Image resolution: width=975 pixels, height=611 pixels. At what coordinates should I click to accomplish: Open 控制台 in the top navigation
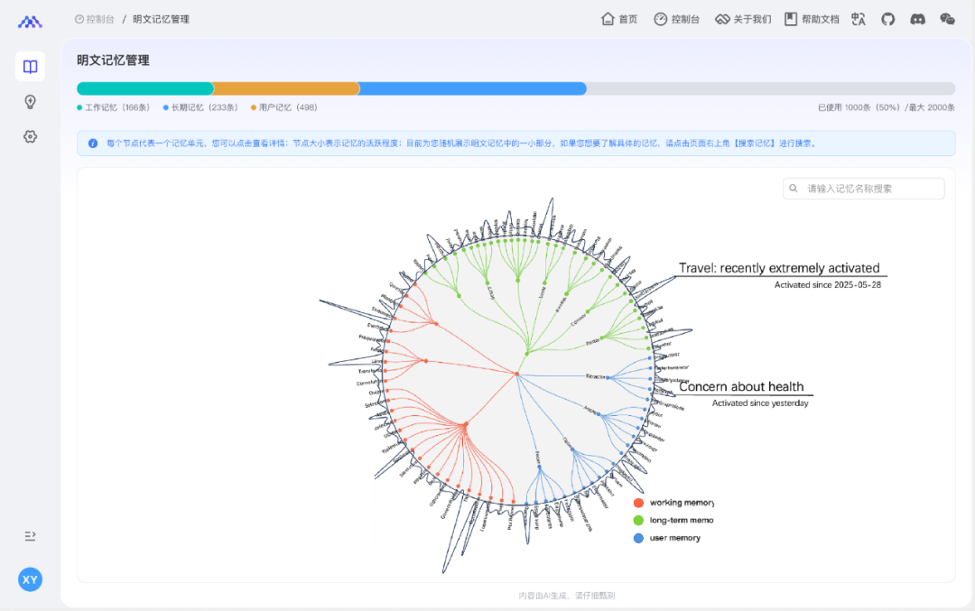pyautogui.click(x=676, y=19)
